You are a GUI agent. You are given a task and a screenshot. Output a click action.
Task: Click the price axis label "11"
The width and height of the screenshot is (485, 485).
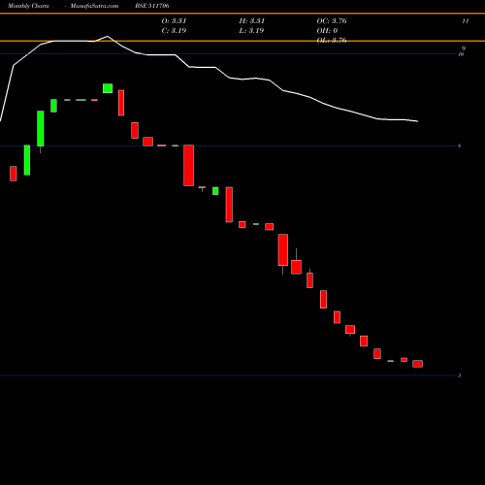466,21
